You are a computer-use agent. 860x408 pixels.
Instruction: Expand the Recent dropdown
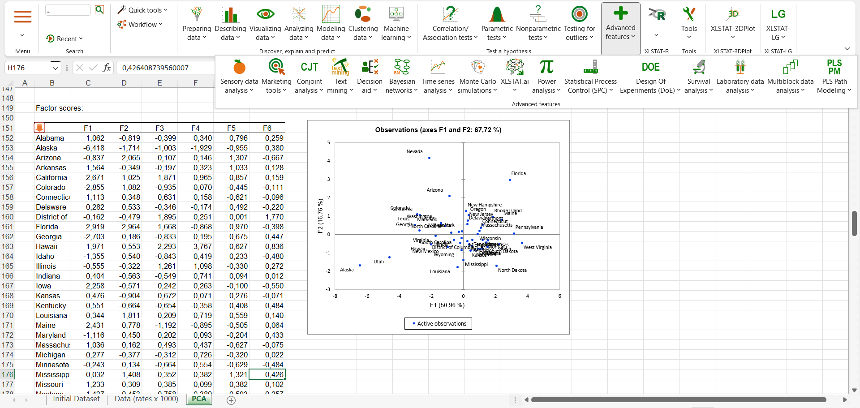tap(64, 39)
